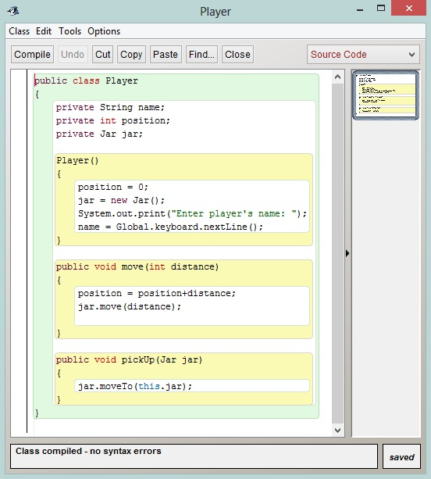Click the 'saved' status indicator
This screenshot has width=431, height=479.
(x=401, y=457)
